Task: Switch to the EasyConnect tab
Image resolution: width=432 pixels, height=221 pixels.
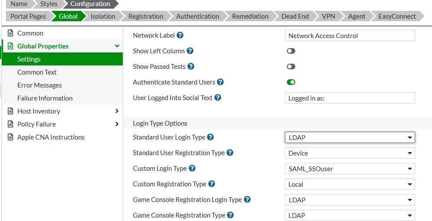Action: (397, 16)
